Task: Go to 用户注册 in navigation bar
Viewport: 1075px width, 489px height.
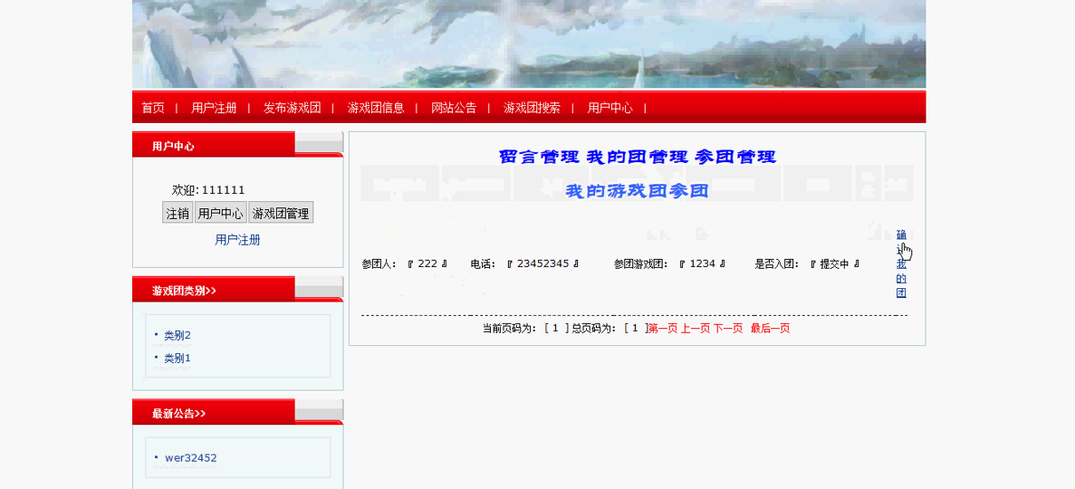Action: point(214,108)
